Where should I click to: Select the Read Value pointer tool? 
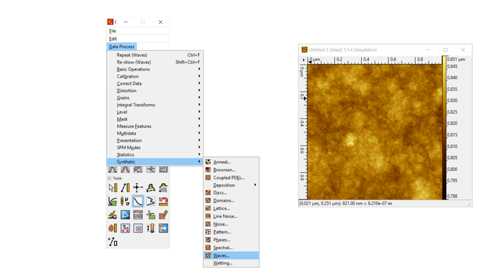(x=113, y=188)
